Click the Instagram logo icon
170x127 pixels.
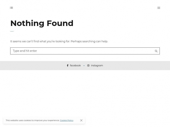pyautogui.click(x=88, y=65)
